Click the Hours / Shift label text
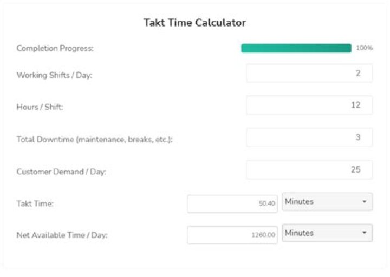 (40, 107)
